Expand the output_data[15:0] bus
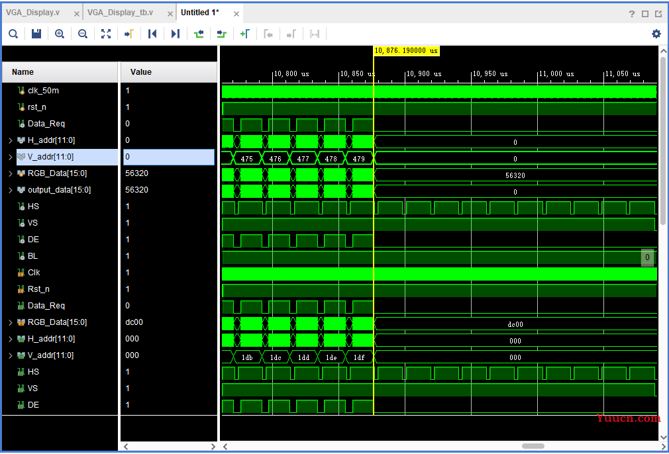 coord(11,190)
